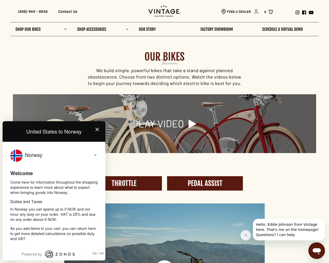Open the Contact Us link

tap(68, 12)
